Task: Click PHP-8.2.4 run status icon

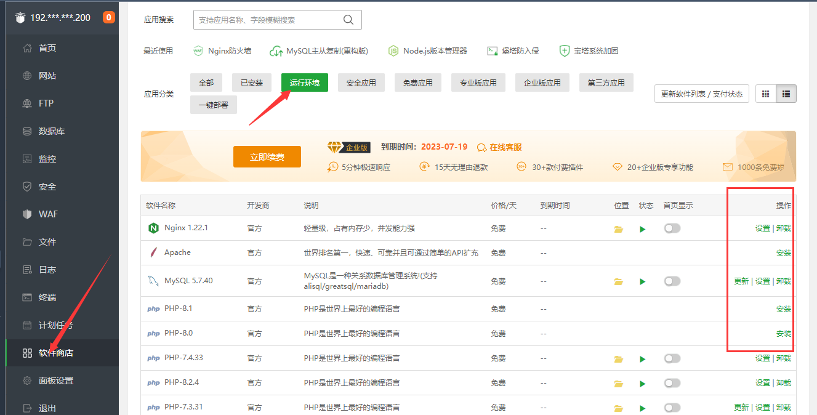Action: coord(643,384)
